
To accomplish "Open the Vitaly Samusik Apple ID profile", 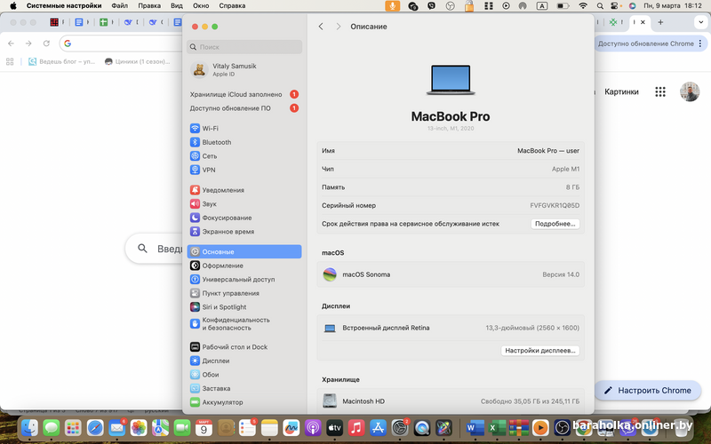I will (236, 70).
